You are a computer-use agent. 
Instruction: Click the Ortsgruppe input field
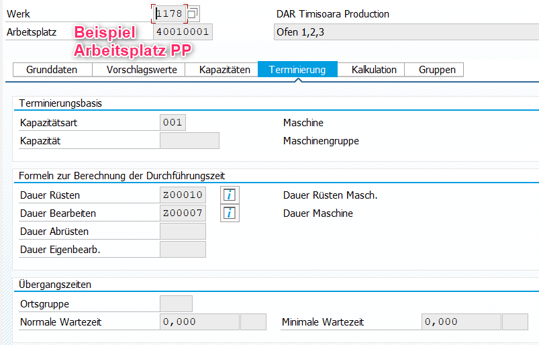(176, 304)
